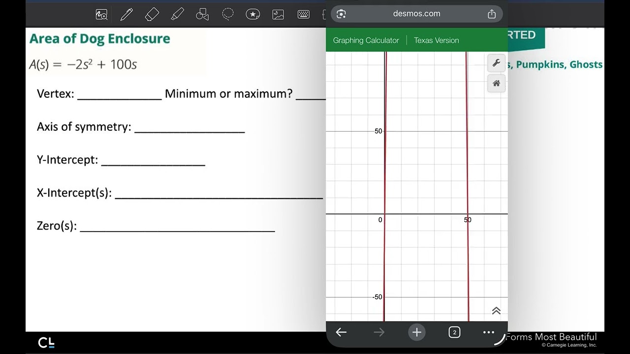The height and width of the screenshot is (354, 630).
Task: Click the Minimum or maximum? text
Action: 229,93
